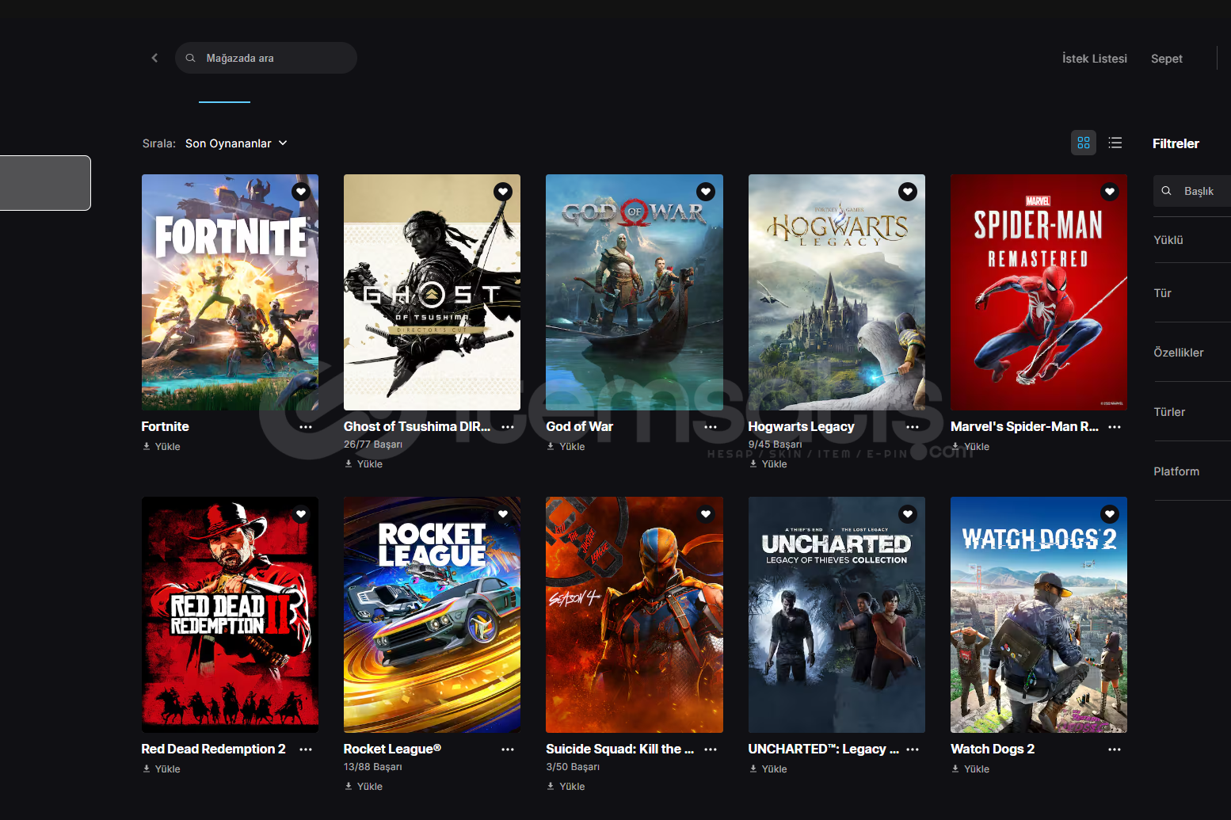Click Yükle under God of War

(x=566, y=447)
